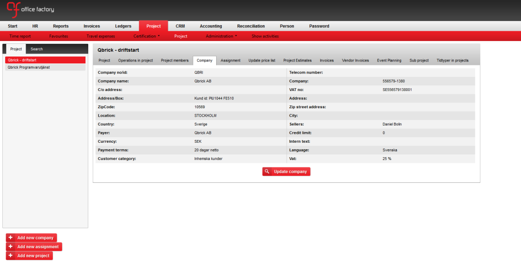Go to Favourites in the submenu

(x=58, y=36)
